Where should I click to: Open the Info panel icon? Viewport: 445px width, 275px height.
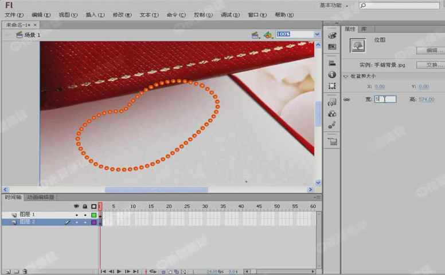click(x=332, y=75)
